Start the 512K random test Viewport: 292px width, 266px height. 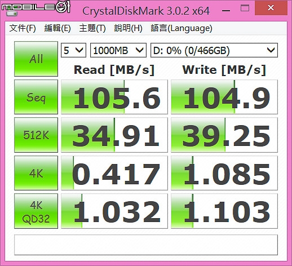(x=36, y=135)
